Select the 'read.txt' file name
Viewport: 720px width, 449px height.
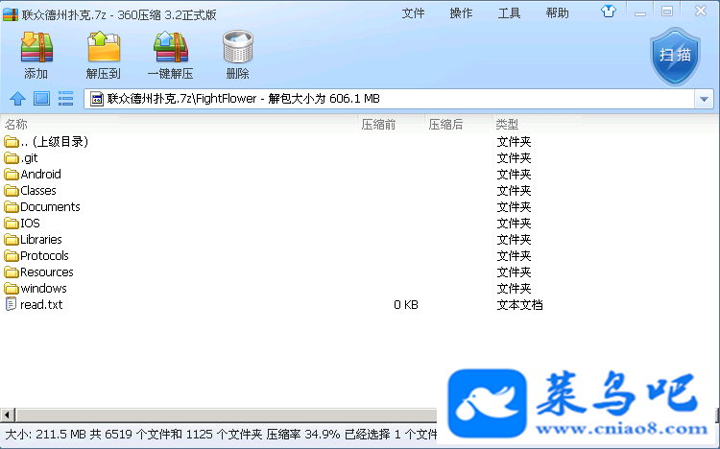tap(41, 305)
